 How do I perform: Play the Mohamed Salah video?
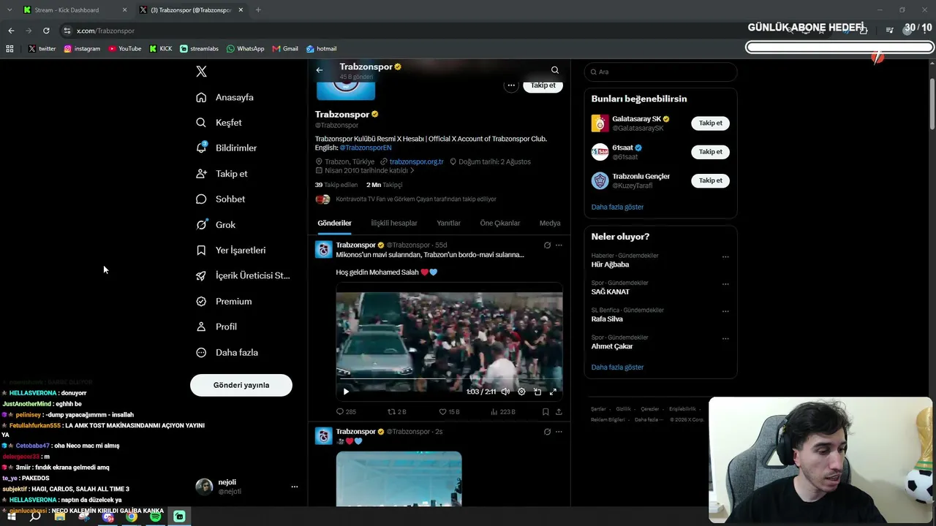pos(346,392)
